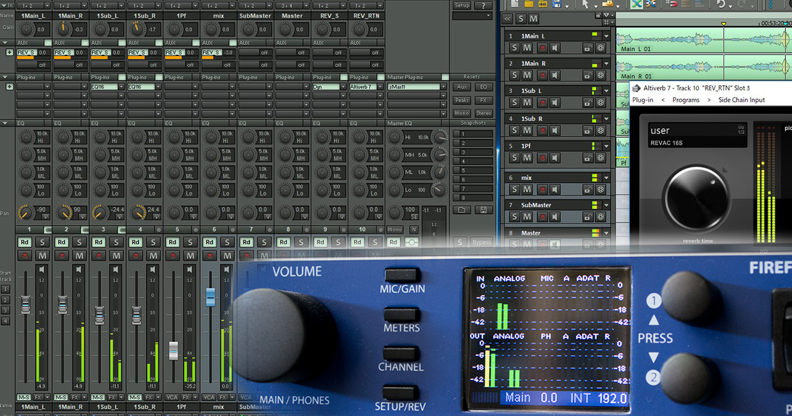Click lock icon on track 1Sub L
Screen dimensions: 792x416
pyautogui.click(x=587, y=103)
